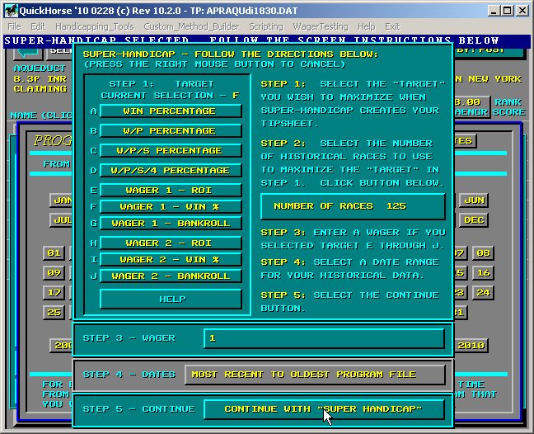This screenshot has width=534, height=434.
Task: Click the Step 3 wager input field
Action: pyautogui.click(x=323, y=338)
